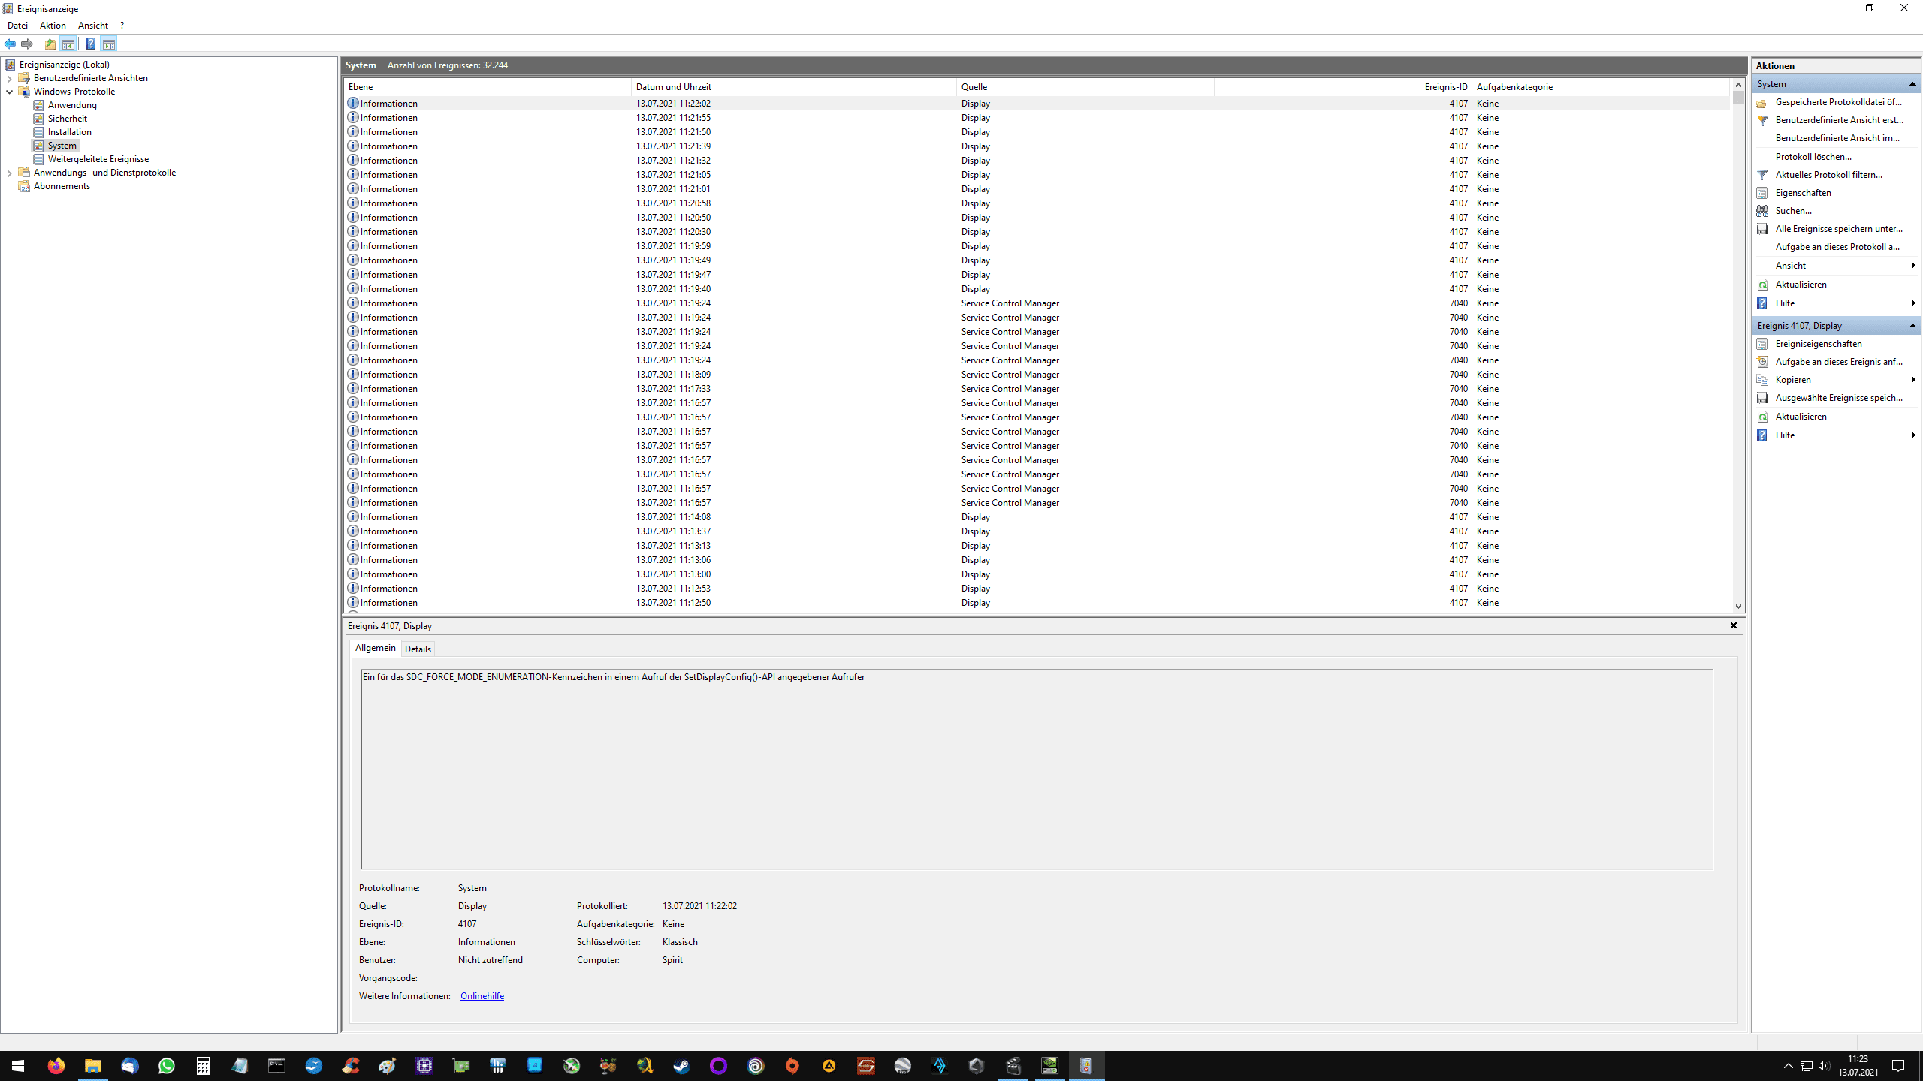Screen dimensions: 1923x1081
Task: Click Aktualisieren under System actions
Action: 1801,285
